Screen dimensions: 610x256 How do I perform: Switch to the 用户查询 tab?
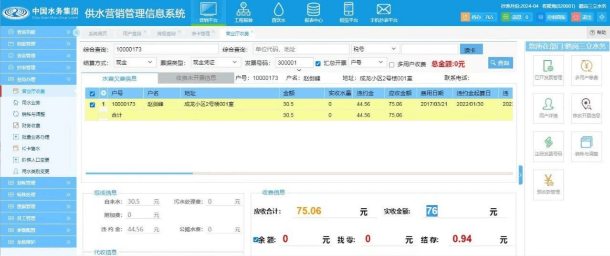(x=132, y=34)
